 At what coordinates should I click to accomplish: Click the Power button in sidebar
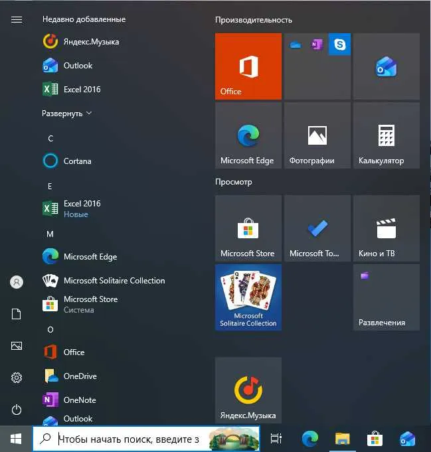(x=17, y=410)
